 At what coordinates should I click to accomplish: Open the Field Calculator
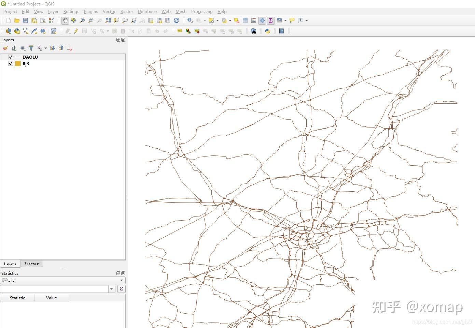254,20
